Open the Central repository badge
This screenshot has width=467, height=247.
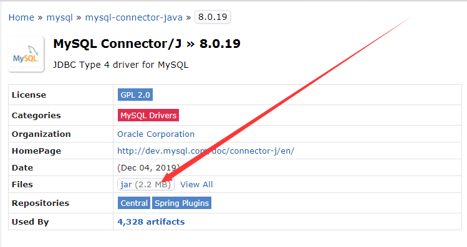pyautogui.click(x=134, y=203)
